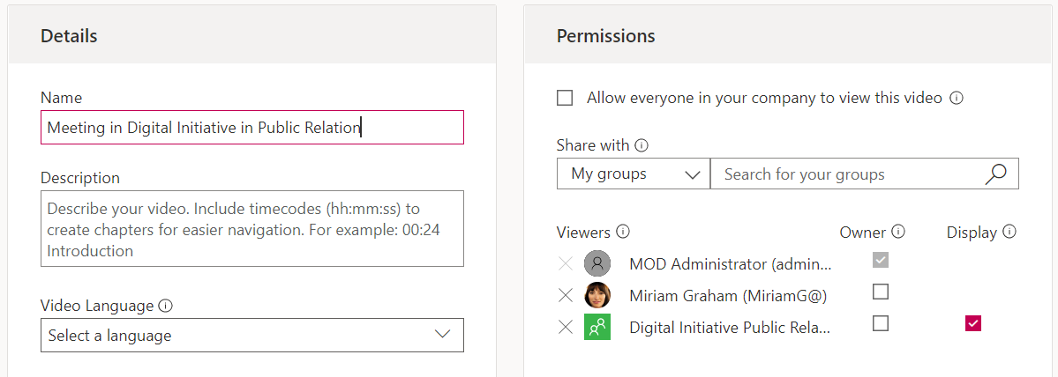Expand the My groups dropdown
Viewport: 1058px width, 377px height.
click(633, 174)
